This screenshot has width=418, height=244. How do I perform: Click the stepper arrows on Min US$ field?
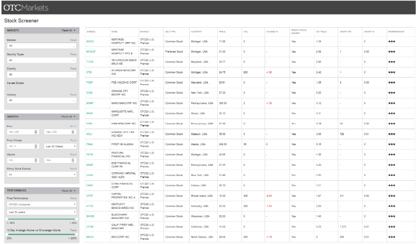pos(36,132)
